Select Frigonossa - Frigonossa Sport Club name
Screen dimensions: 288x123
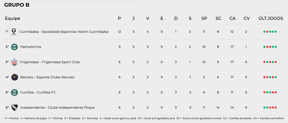pyautogui.click(x=50, y=62)
